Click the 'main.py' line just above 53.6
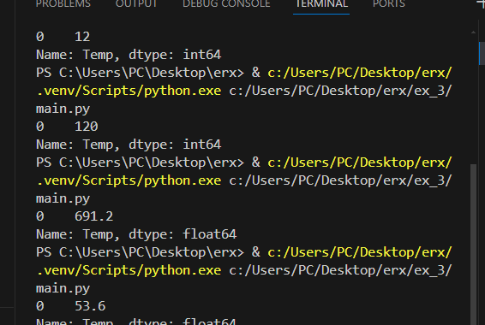This screenshot has height=325, width=485. (63, 288)
